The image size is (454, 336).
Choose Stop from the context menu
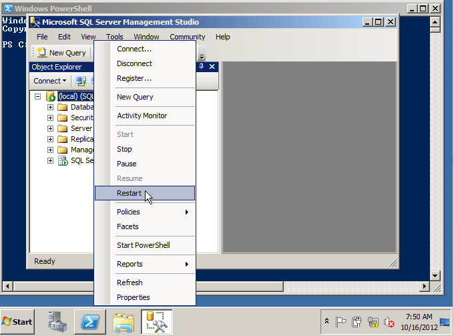145,149
